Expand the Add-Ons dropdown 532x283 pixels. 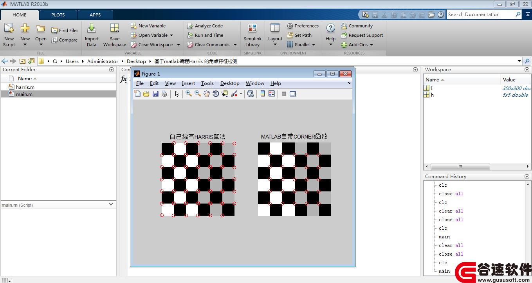tap(371, 45)
